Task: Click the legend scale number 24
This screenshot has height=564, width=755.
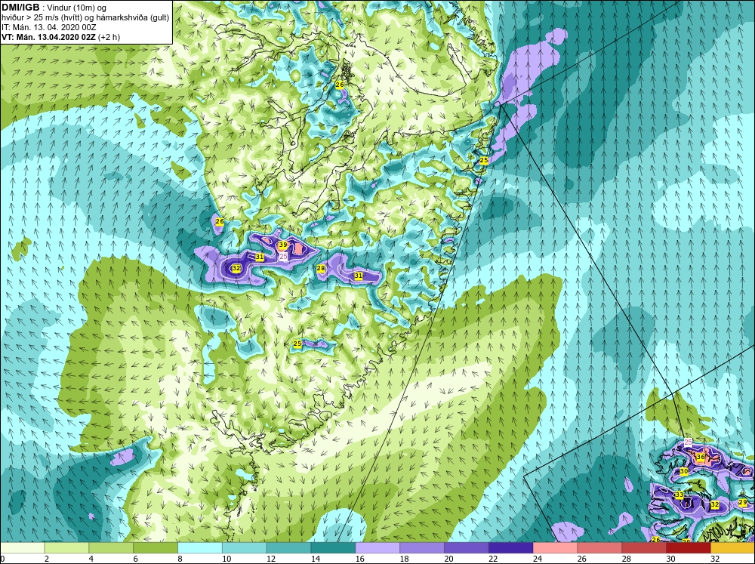Action: 538,559
